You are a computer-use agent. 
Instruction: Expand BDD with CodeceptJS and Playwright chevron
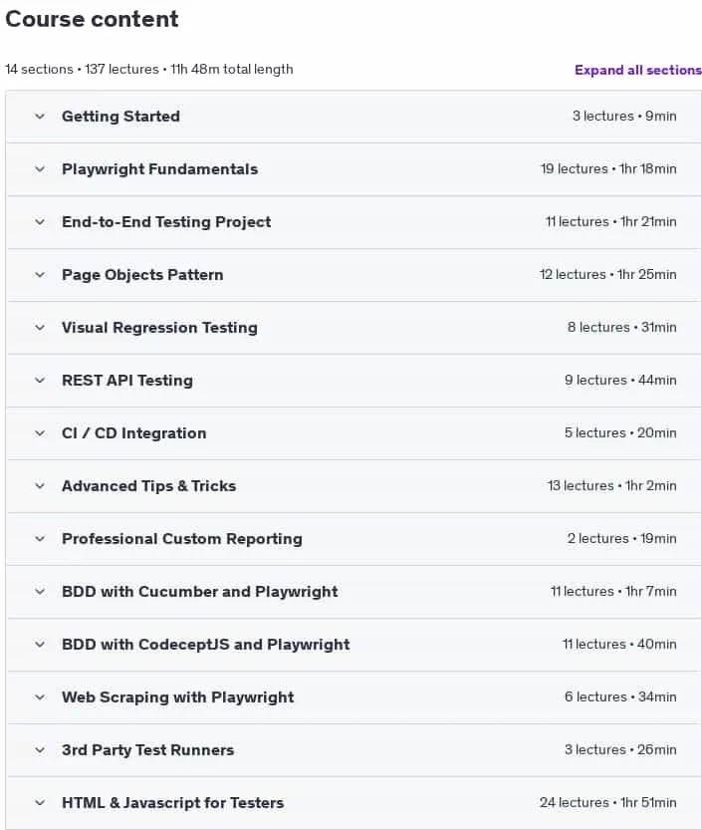coord(40,645)
